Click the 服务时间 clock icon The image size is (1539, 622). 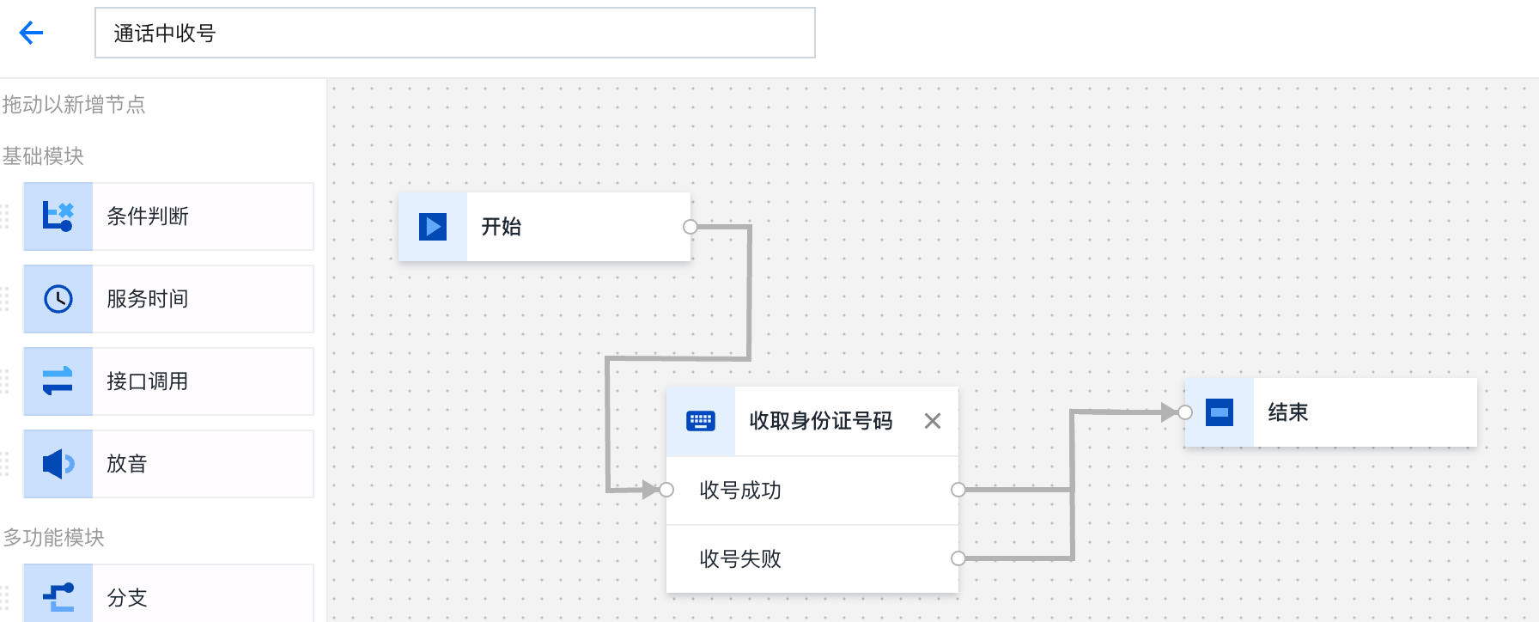coord(58,299)
